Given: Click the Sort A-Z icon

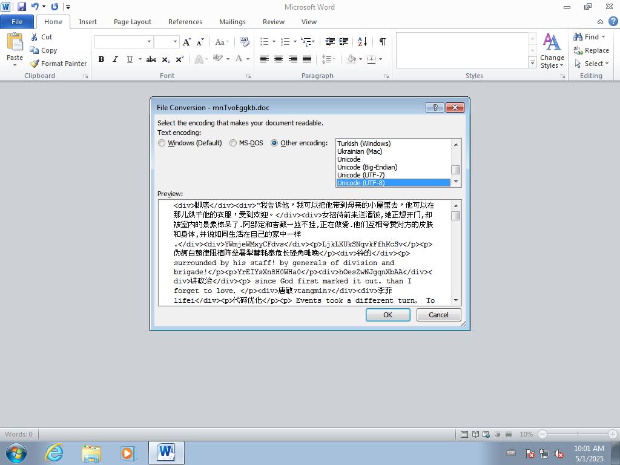Looking at the screenshot, I should [362, 42].
